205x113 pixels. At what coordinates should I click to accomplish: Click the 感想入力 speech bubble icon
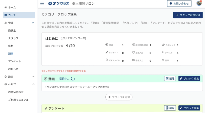click(134, 53)
